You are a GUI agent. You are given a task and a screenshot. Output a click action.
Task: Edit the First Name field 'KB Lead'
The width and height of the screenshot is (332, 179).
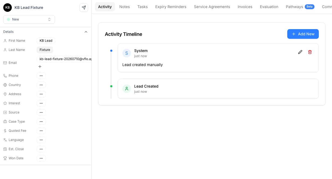click(46, 41)
